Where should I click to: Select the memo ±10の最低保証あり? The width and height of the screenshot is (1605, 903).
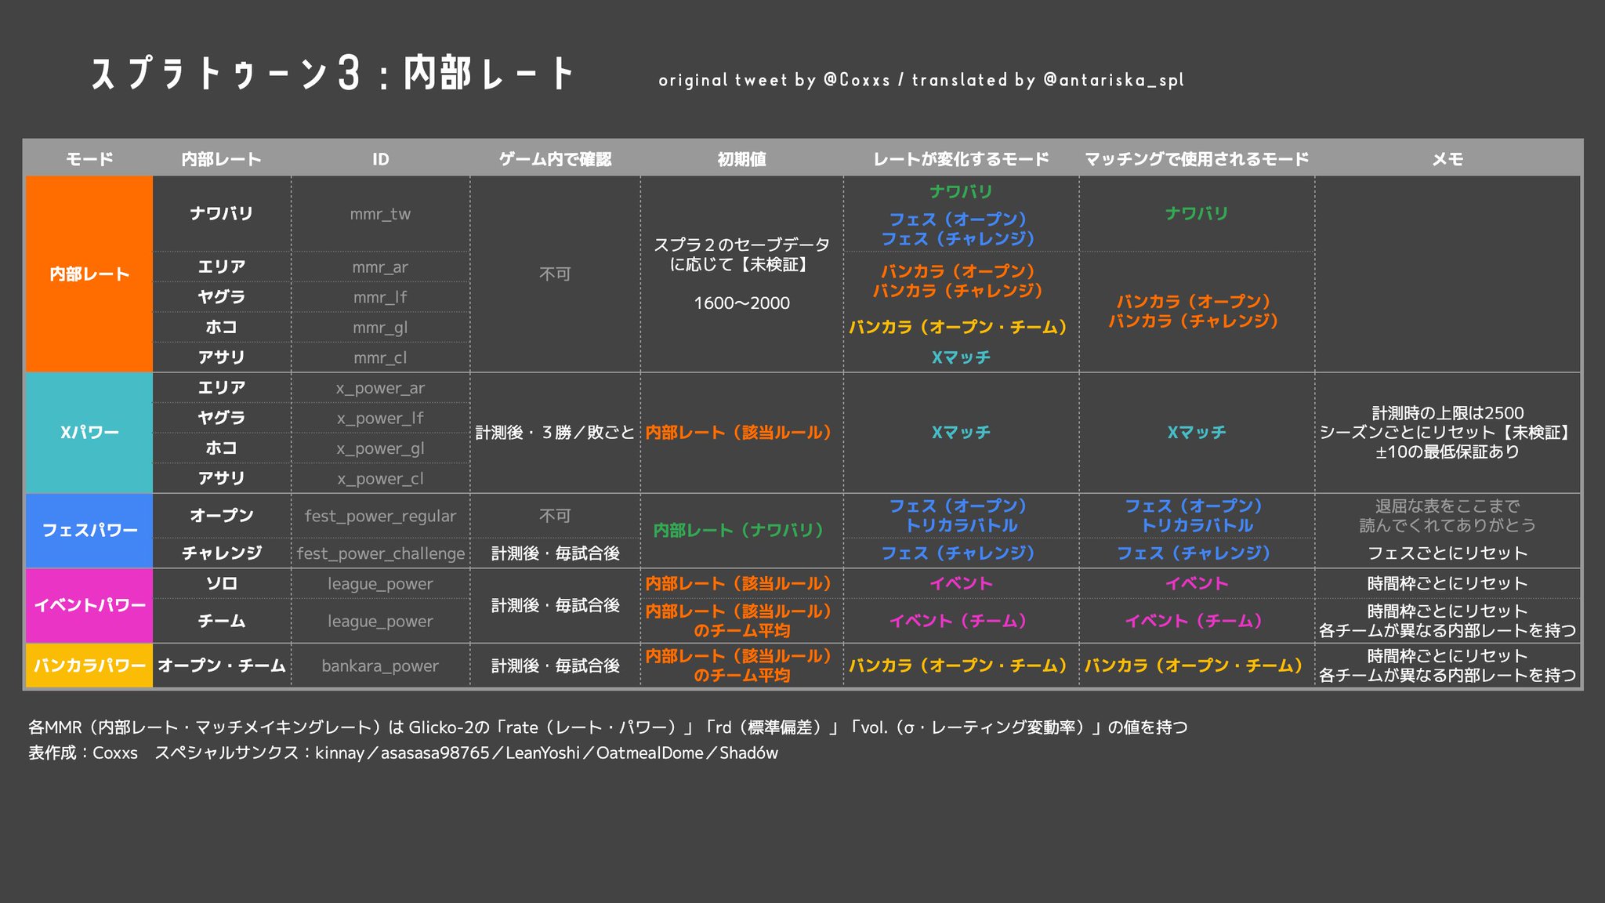[1447, 452]
